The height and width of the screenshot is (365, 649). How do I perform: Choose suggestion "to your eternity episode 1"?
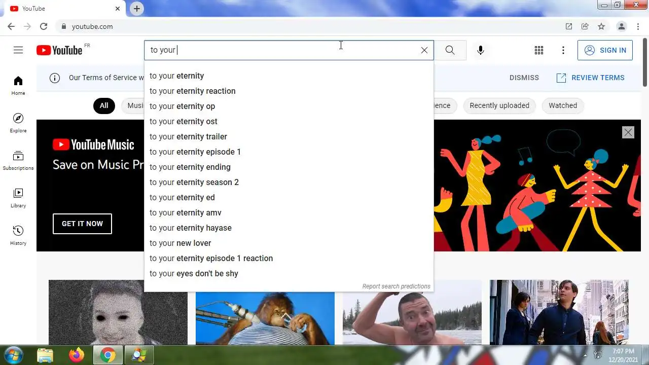(289, 152)
